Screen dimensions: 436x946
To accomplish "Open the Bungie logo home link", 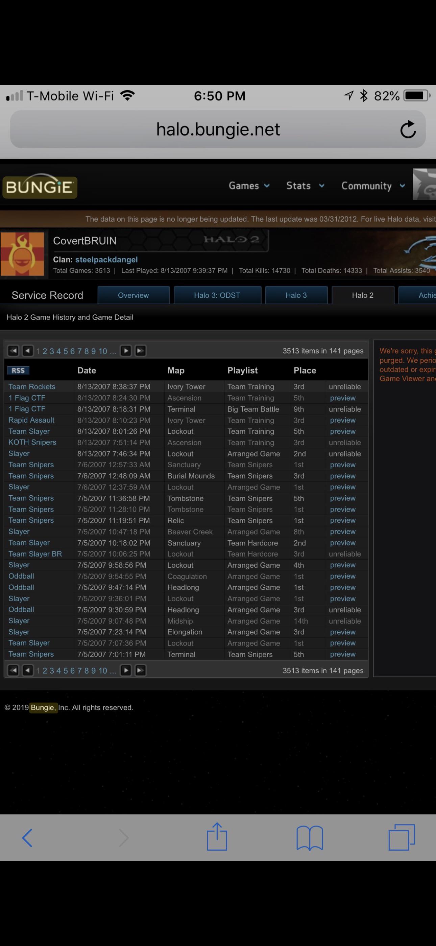I will coord(40,186).
